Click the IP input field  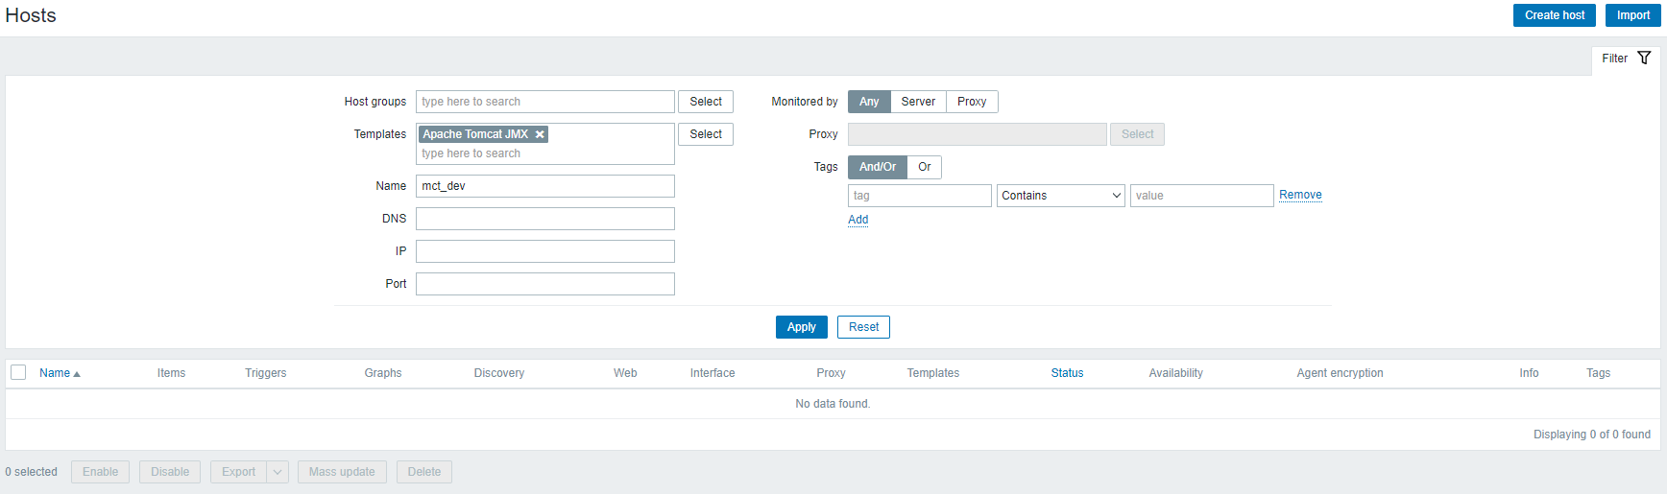(x=545, y=251)
